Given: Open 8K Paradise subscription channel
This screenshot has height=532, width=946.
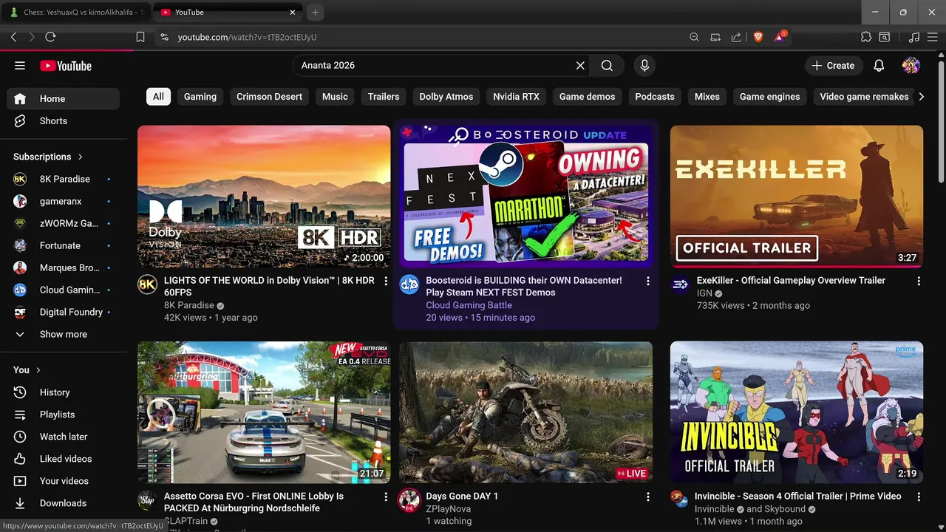Looking at the screenshot, I should click(64, 179).
